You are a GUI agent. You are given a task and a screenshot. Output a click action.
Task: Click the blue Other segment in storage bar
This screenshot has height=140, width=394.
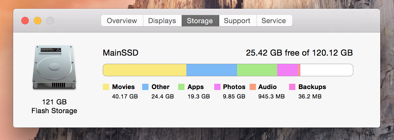(x=212, y=70)
